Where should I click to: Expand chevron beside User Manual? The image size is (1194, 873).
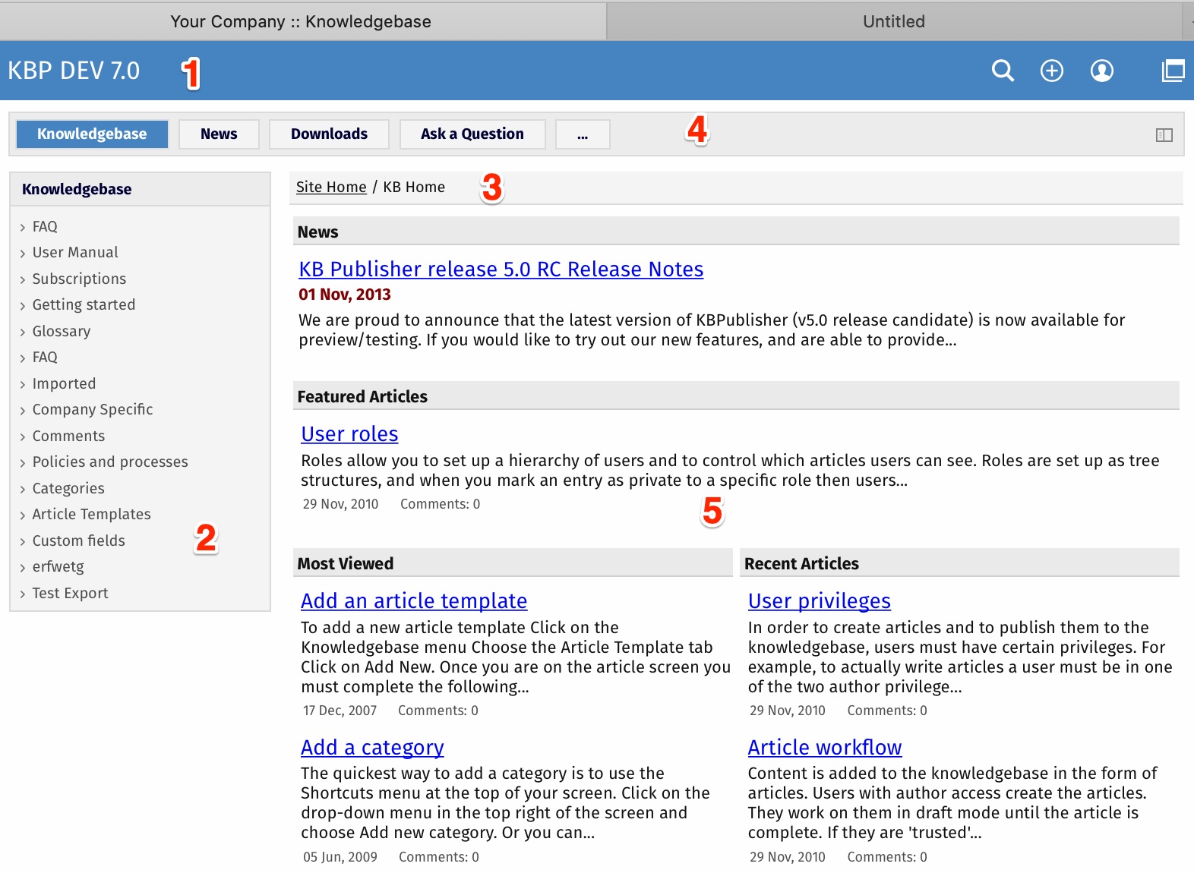23,254
